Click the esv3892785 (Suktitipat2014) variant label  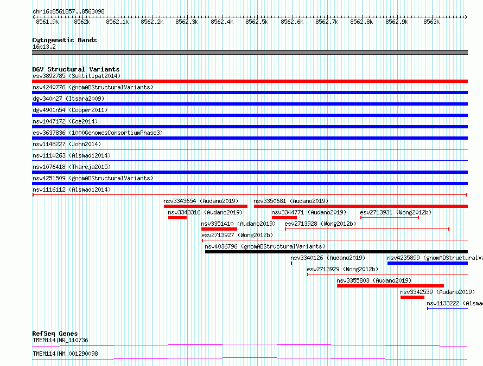pyautogui.click(x=77, y=76)
